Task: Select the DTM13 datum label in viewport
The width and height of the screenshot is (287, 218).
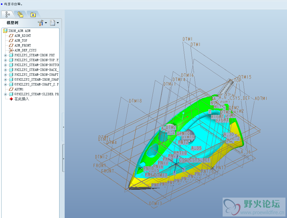Action: point(156,203)
